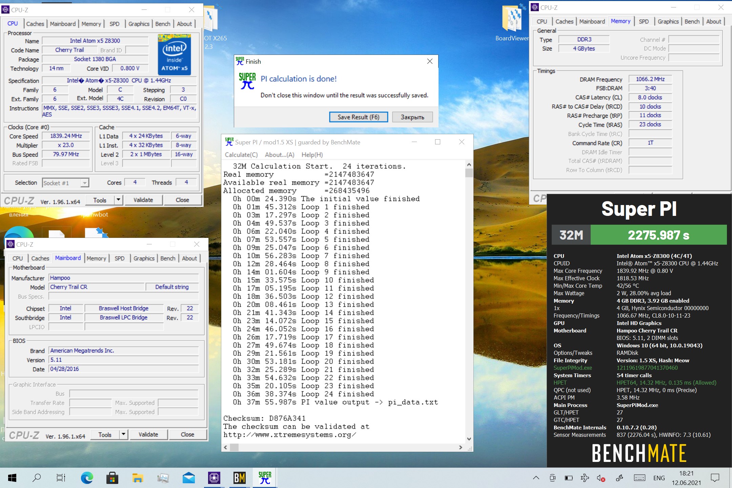Open Tools dropdown arrow in top-left CPU-Z
The image size is (732, 488).
(118, 200)
